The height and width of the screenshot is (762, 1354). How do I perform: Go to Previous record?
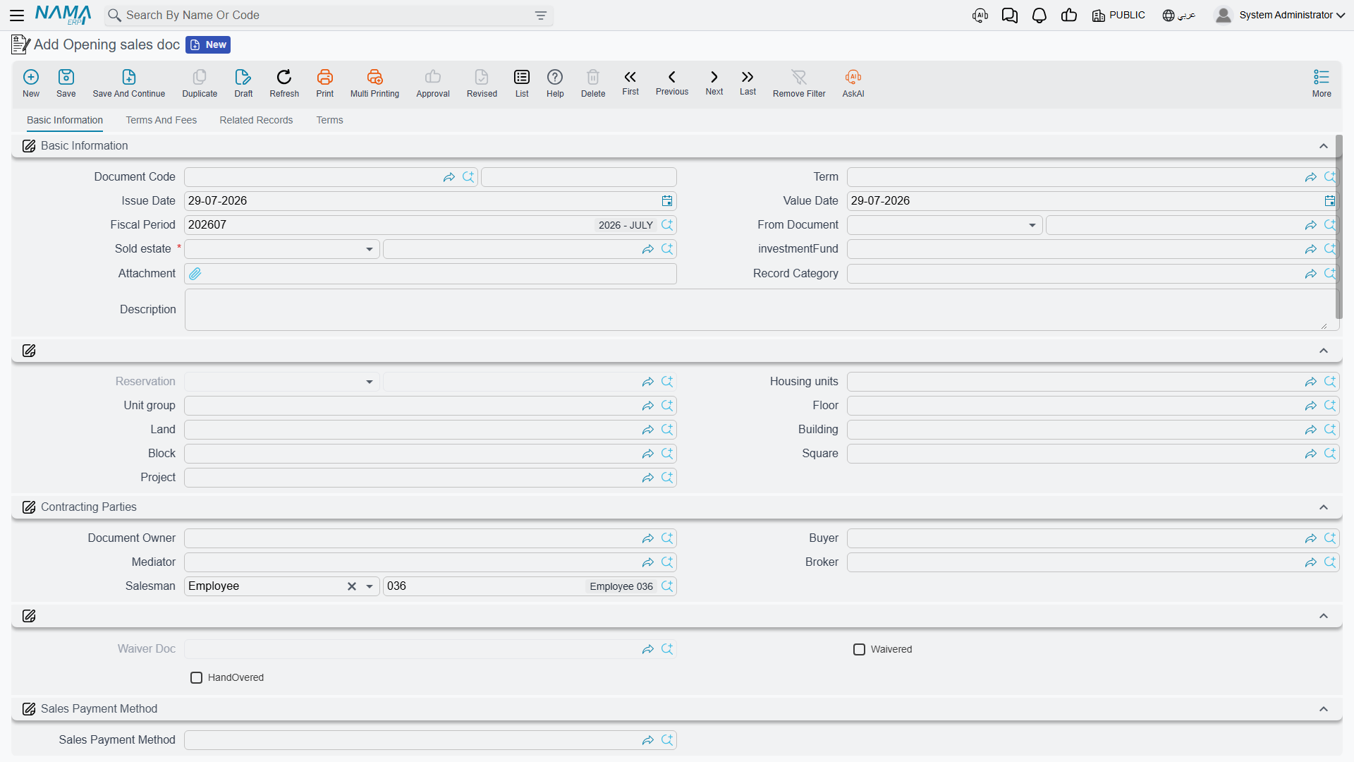click(672, 82)
